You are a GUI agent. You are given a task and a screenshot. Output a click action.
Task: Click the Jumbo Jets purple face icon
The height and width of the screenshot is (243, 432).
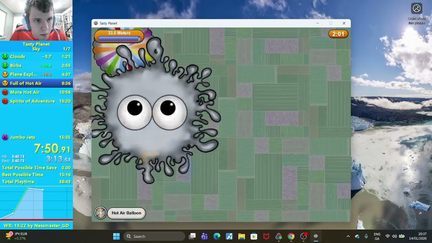(5, 137)
